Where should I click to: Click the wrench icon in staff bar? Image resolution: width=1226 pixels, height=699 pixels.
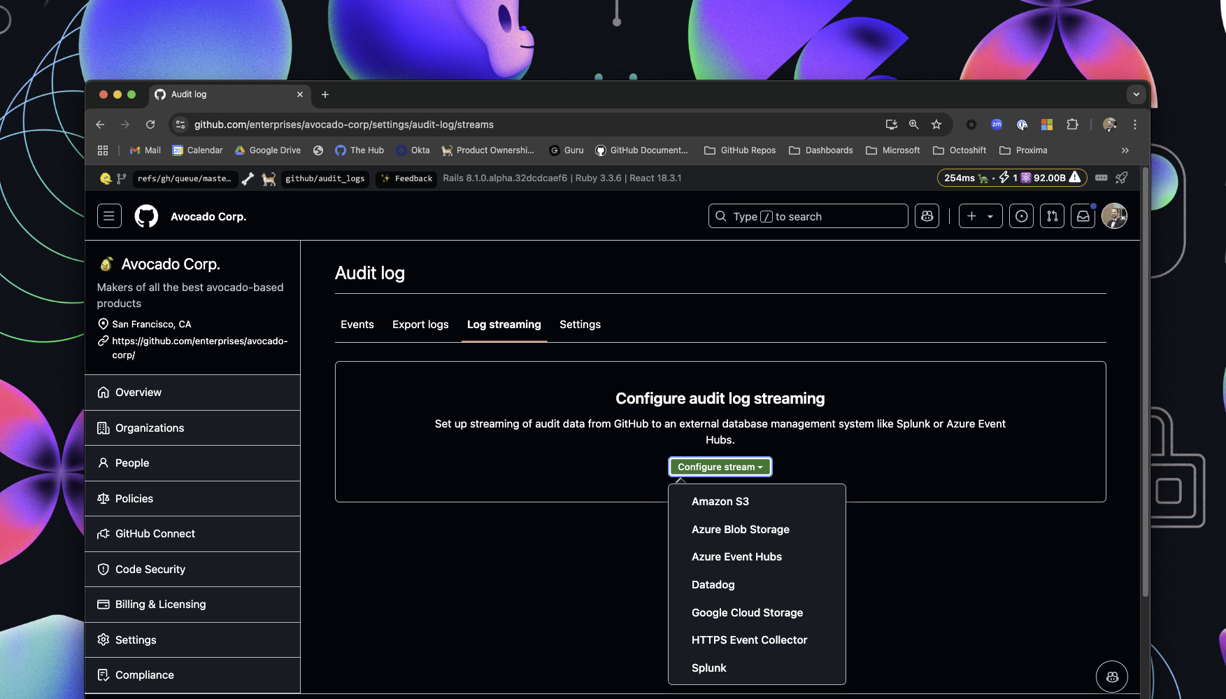click(248, 179)
